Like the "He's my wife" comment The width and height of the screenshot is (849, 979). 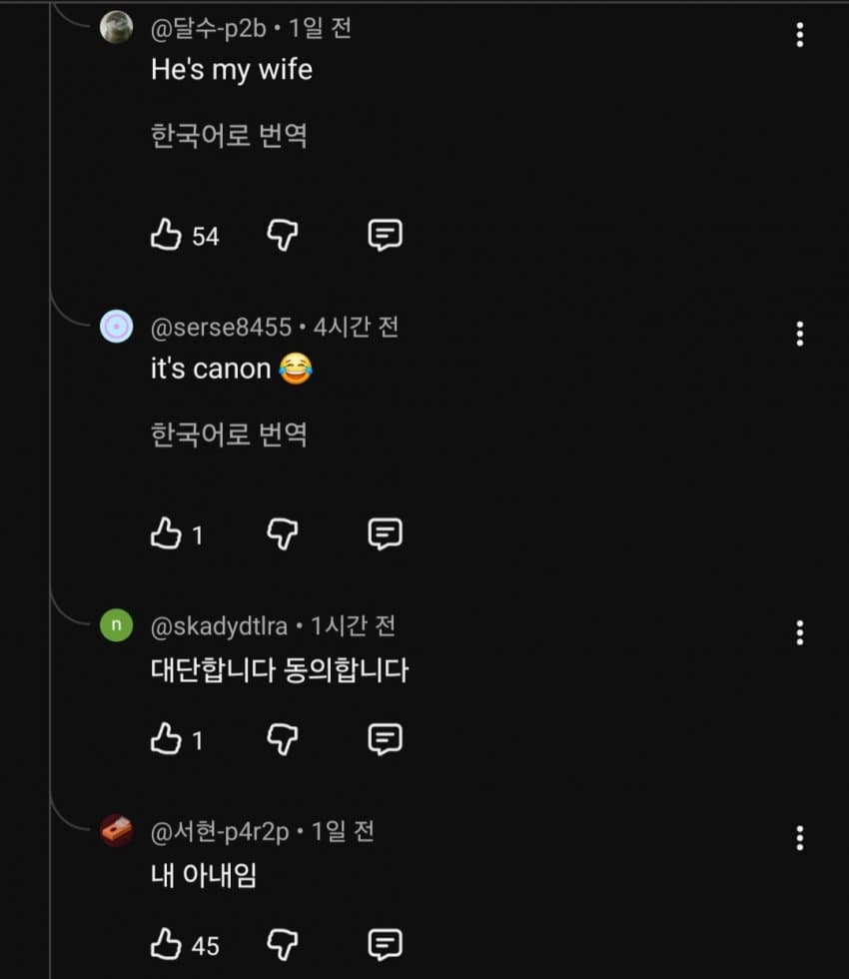tap(166, 236)
